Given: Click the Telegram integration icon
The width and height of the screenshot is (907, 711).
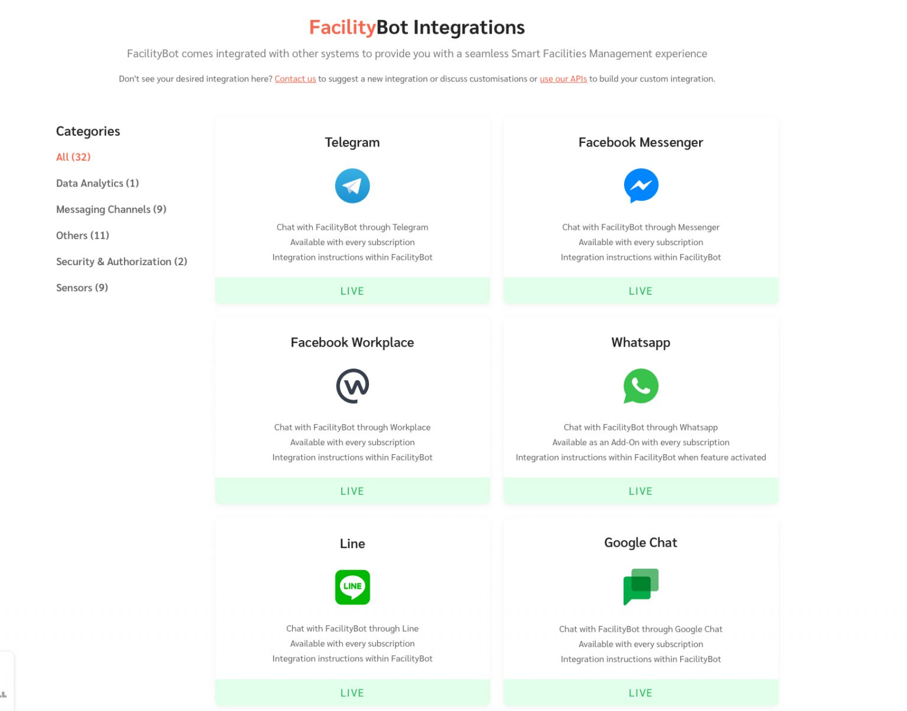Looking at the screenshot, I should [x=353, y=185].
